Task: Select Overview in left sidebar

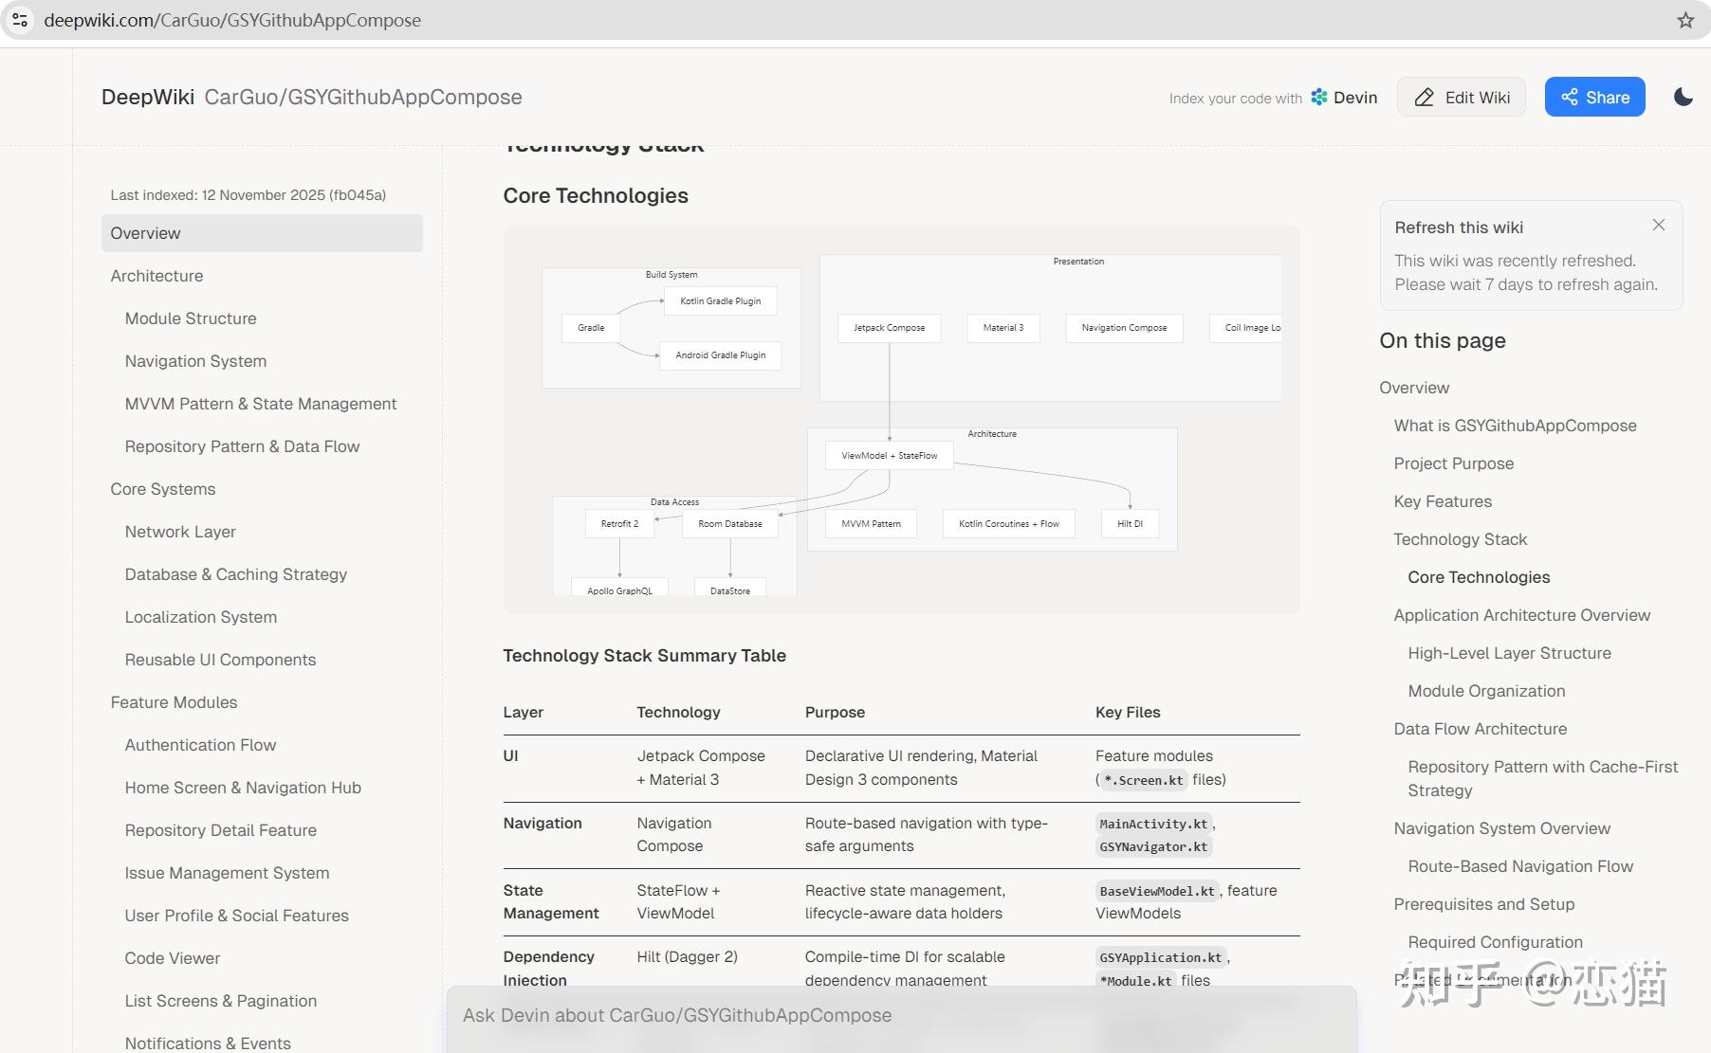Action: pyautogui.click(x=262, y=233)
